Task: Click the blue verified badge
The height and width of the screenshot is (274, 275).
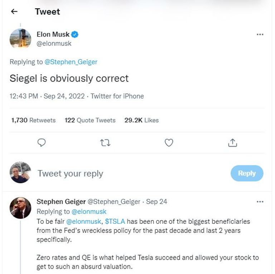Action: pyautogui.click(x=75, y=35)
